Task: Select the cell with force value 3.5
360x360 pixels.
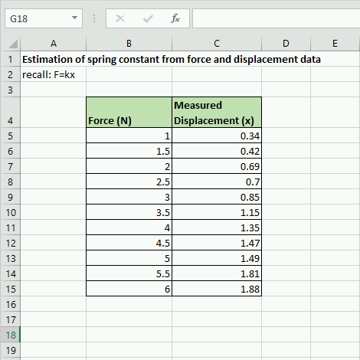Action: [x=129, y=212]
